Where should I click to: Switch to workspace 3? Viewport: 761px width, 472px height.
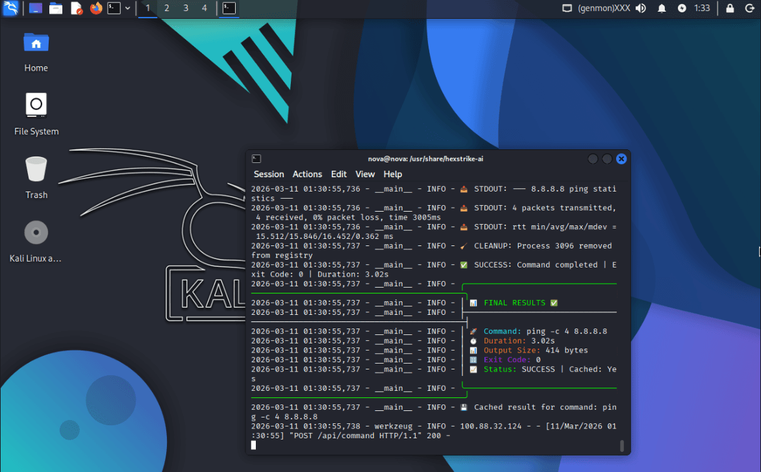coord(186,8)
